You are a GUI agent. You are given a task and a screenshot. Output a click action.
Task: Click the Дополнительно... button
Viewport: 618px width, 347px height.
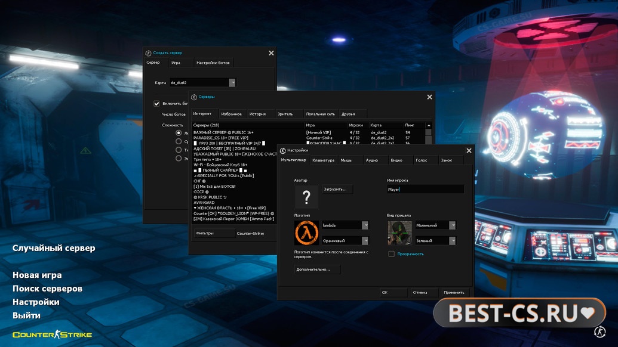pyautogui.click(x=317, y=269)
